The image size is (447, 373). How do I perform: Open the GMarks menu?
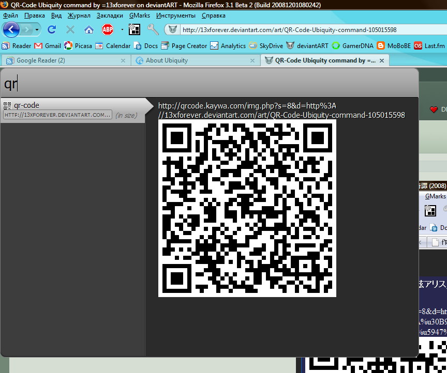click(x=139, y=15)
